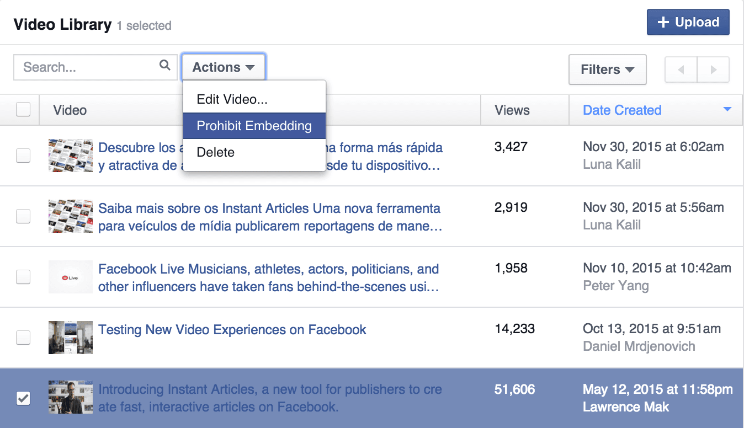Open the Facebook Live video thumbnail
Image resolution: width=744 pixels, height=428 pixels.
click(71, 277)
